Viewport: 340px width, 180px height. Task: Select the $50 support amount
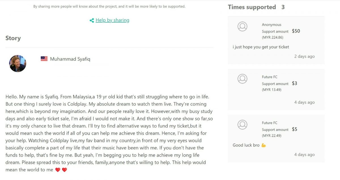[x=296, y=31]
